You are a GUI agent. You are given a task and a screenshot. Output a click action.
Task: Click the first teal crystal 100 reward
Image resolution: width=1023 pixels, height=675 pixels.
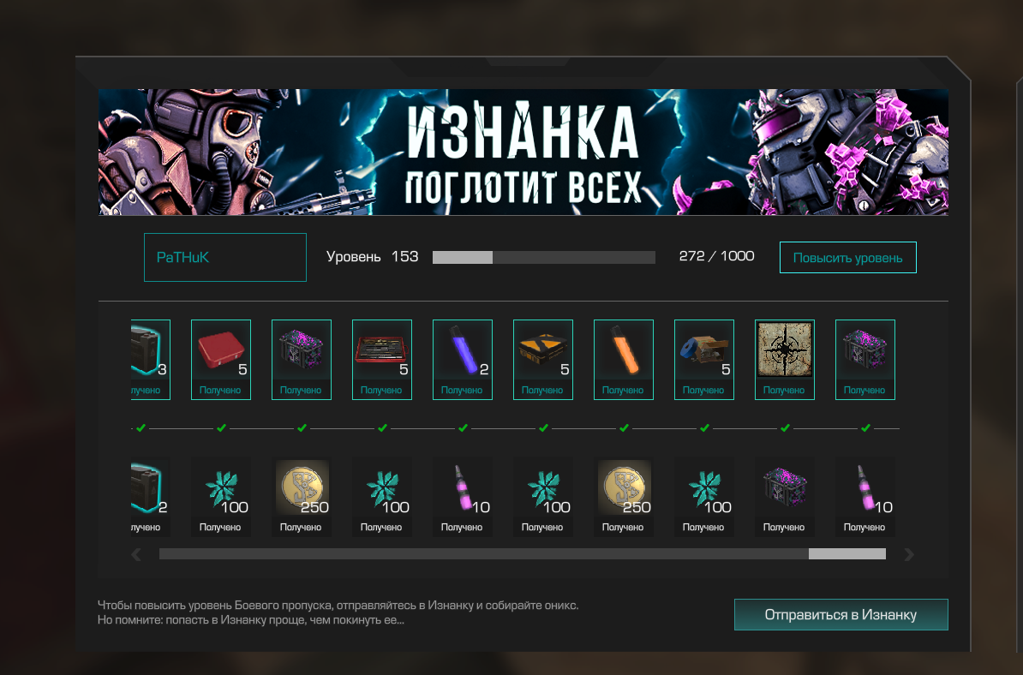[x=220, y=497]
